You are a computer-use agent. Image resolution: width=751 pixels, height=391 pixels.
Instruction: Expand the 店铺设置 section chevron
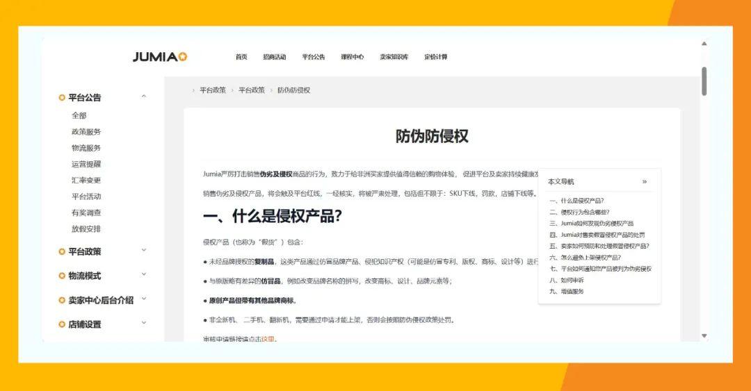[x=144, y=323]
